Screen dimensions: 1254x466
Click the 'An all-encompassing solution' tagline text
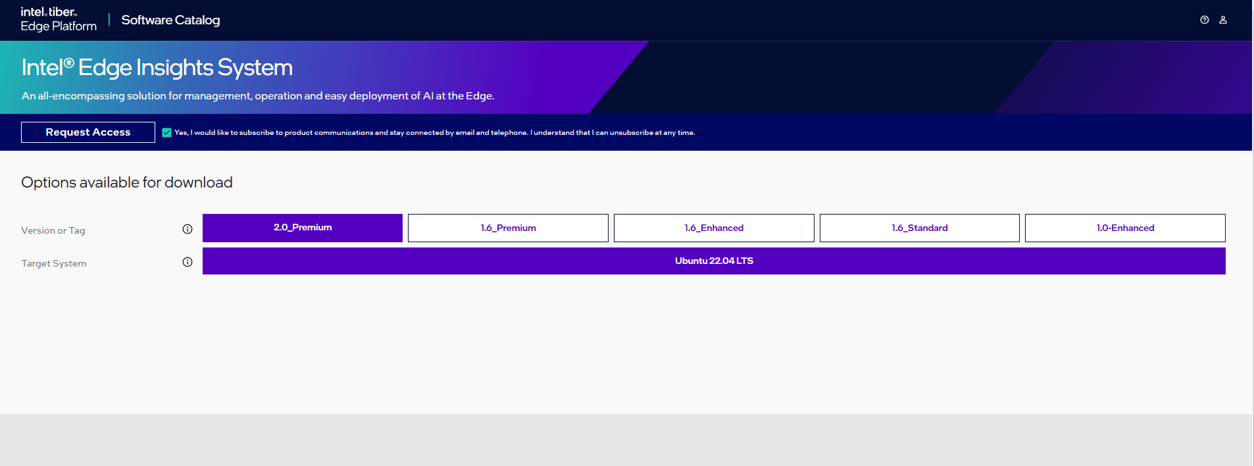pos(258,96)
